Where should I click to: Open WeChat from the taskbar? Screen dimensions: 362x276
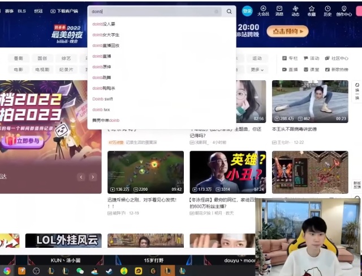pos(80,271)
